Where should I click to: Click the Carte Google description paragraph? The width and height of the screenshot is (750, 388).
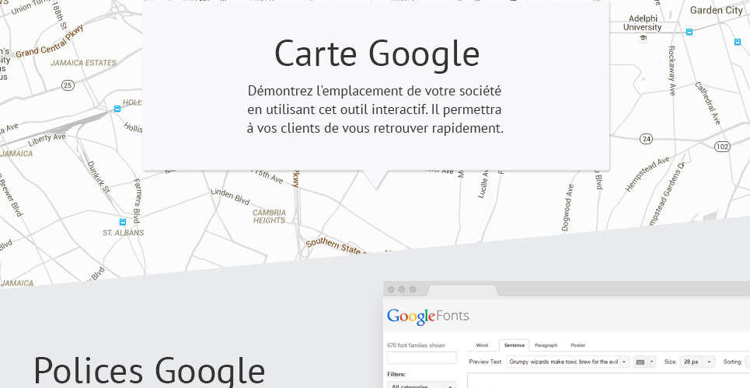(375, 109)
